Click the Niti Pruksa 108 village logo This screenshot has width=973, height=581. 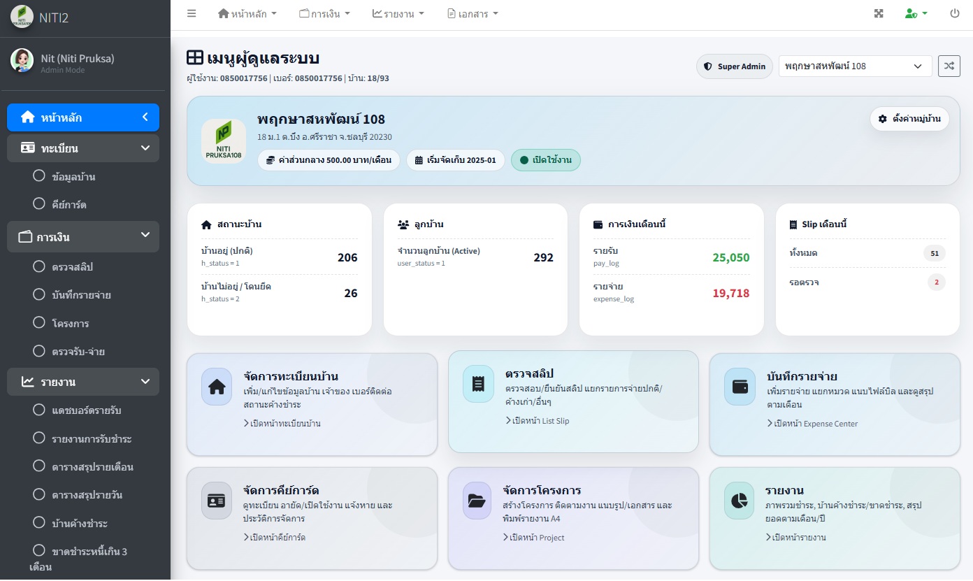coord(223,141)
